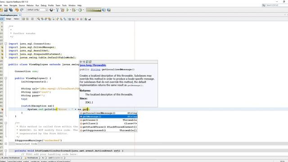This screenshot has width=288, height=162.
Task: Click the magnifier Find Selection editor icon
Action: (39, 19)
